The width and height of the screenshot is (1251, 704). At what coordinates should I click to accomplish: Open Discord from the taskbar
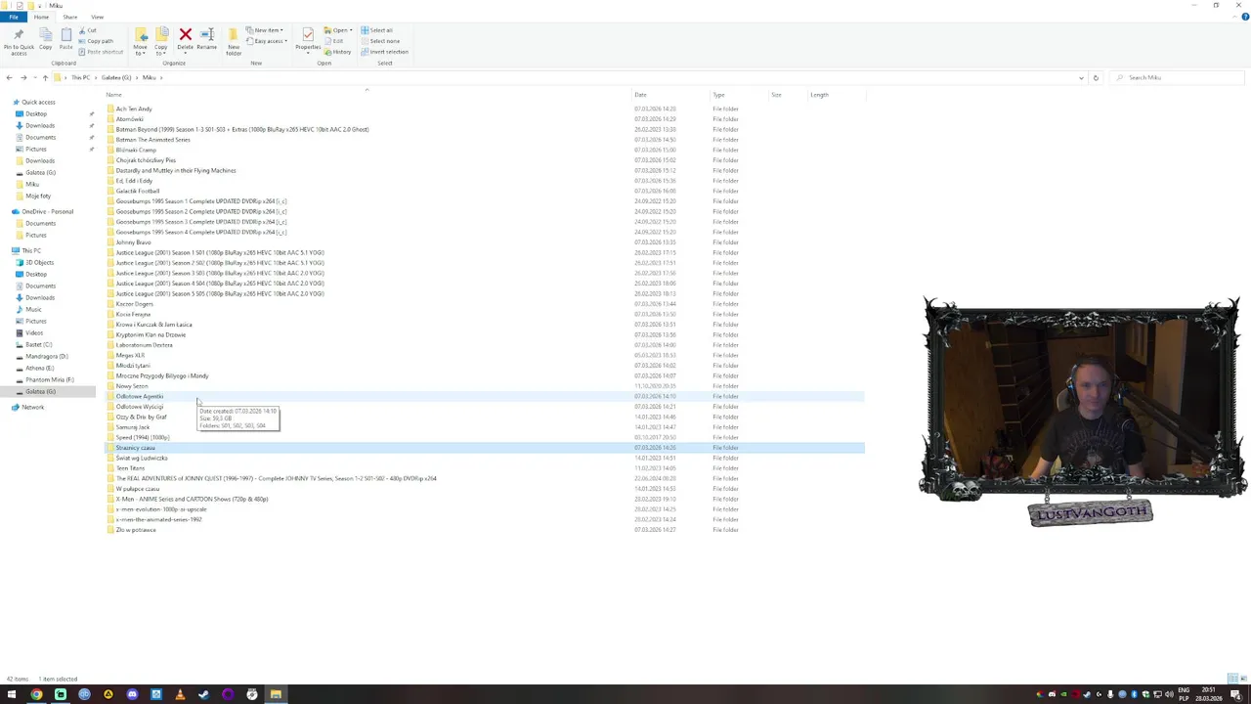[132, 694]
